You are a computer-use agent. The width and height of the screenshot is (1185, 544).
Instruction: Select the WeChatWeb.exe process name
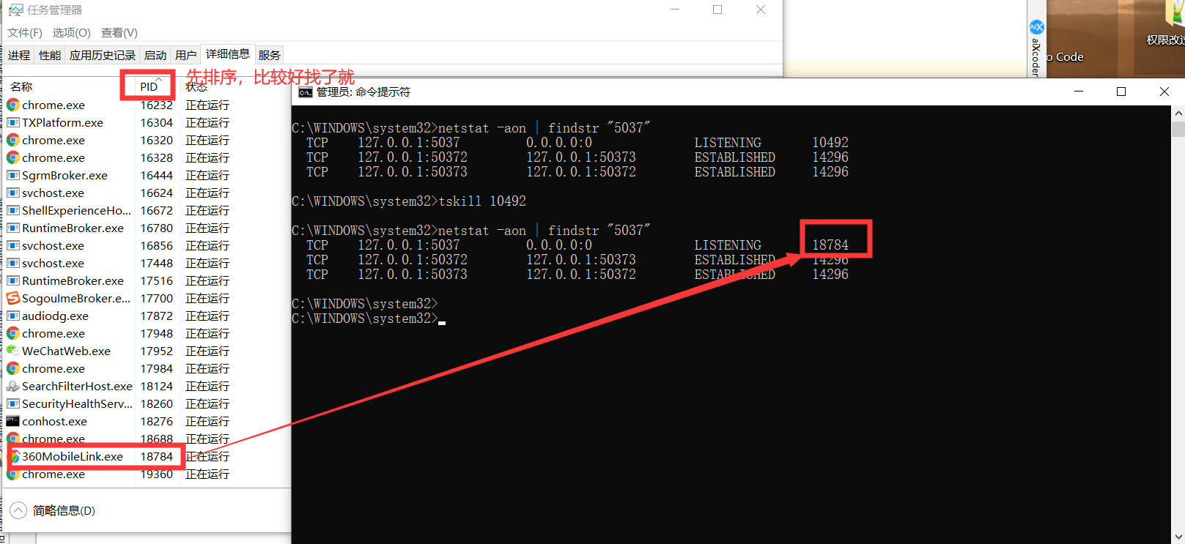coord(66,351)
